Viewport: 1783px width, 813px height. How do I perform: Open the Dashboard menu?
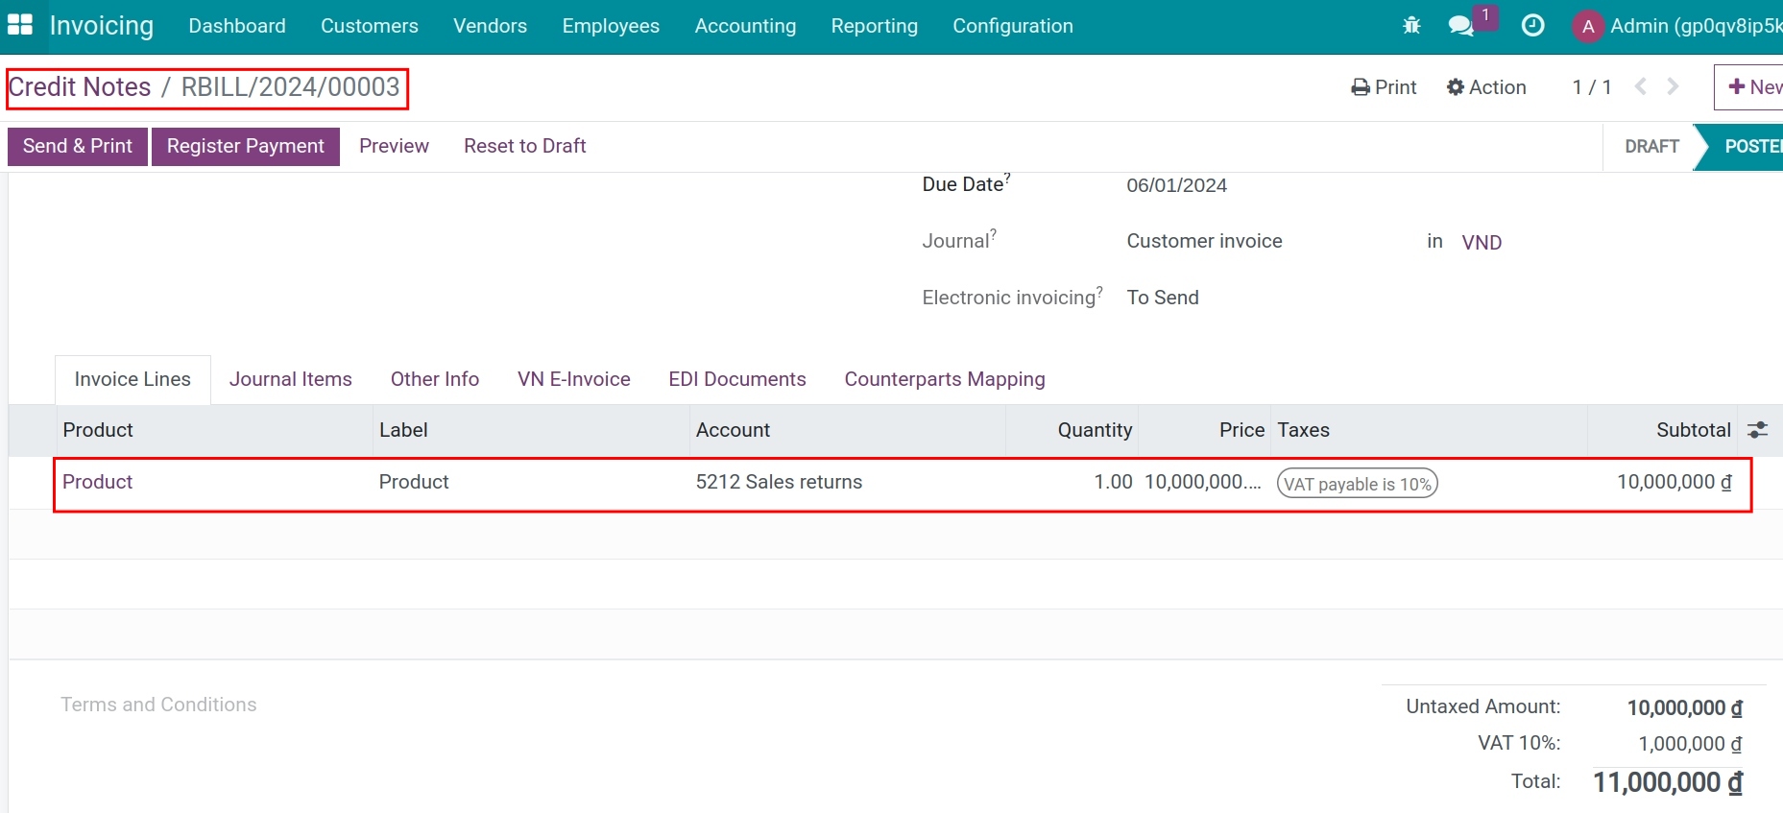[237, 26]
